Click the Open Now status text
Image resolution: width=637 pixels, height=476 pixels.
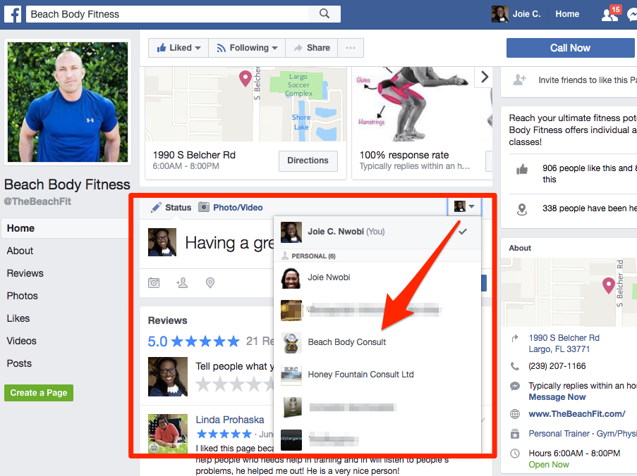(x=548, y=465)
